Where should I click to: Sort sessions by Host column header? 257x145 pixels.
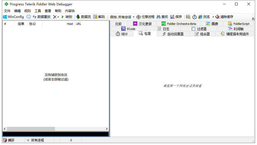[x=59, y=24]
